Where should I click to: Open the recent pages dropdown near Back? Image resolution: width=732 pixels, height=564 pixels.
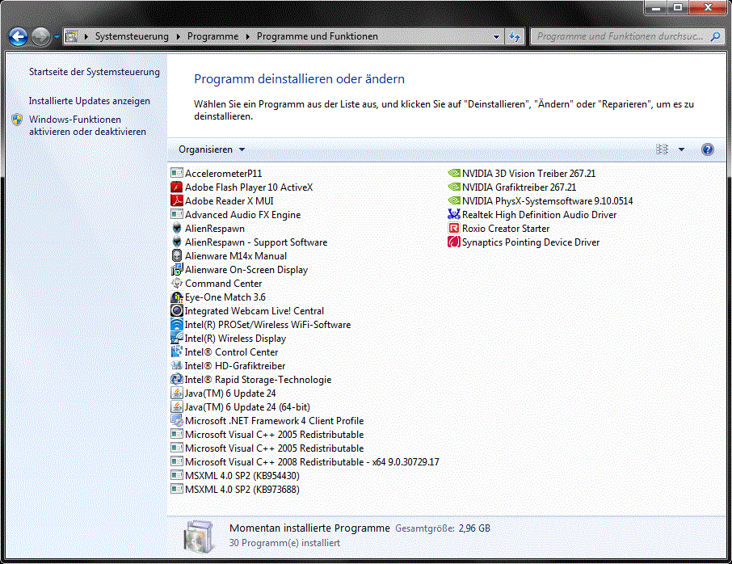pos(57,36)
